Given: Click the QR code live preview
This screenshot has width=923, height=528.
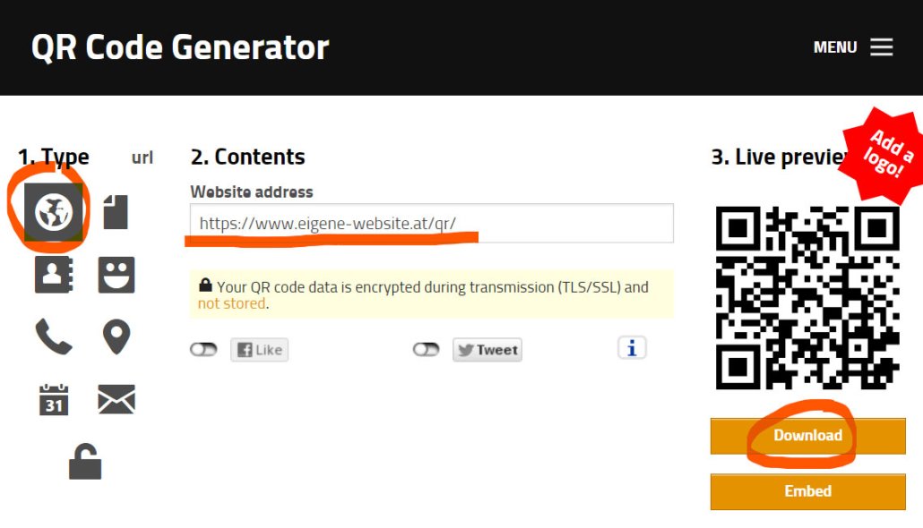Looking at the screenshot, I should coord(807,297).
